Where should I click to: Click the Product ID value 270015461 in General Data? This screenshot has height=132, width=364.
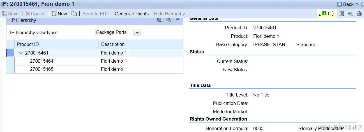click(x=265, y=28)
